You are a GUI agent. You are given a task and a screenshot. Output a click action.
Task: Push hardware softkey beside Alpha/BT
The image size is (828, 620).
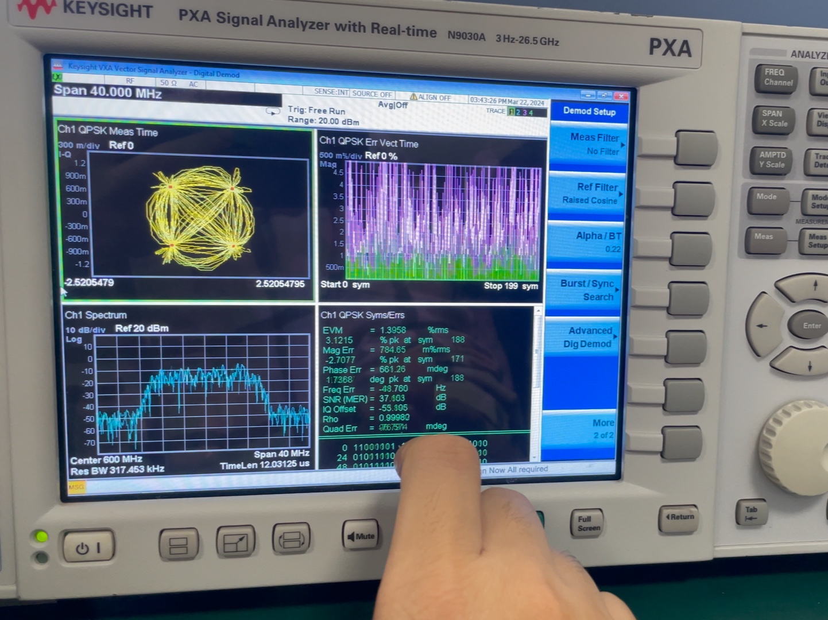691,249
